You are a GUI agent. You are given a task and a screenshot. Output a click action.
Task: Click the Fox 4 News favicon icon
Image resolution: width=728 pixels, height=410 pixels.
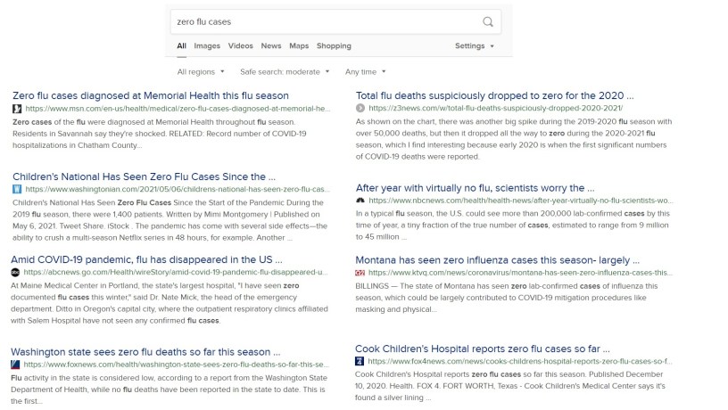[x=360, y=361]
